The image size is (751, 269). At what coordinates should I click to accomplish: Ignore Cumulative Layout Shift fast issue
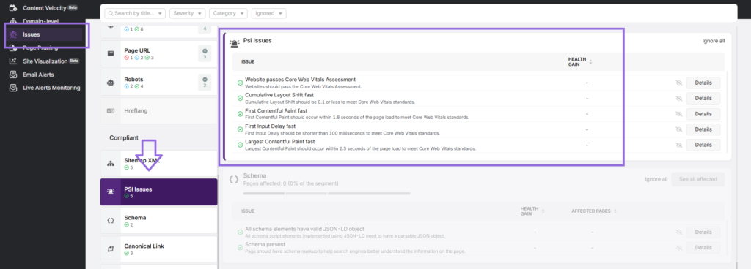click(678, 98)
